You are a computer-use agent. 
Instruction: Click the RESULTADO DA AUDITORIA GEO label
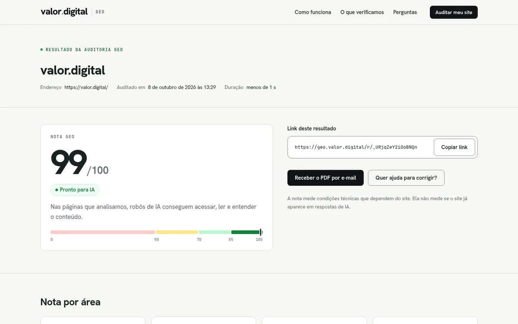(x=84, y=50)
